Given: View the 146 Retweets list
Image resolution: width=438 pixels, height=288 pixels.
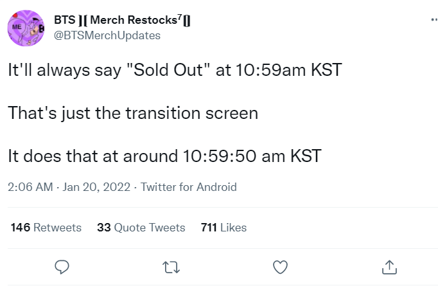Looking at the screenshot, I should 46,228.
